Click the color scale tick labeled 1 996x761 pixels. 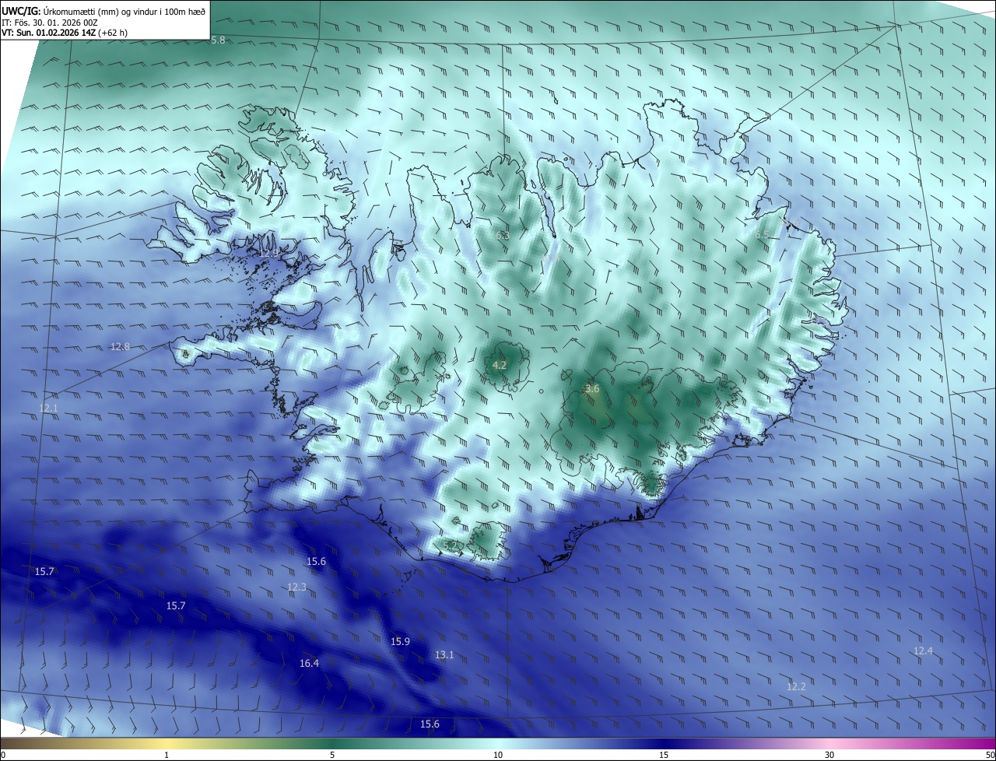coord(167,755)
